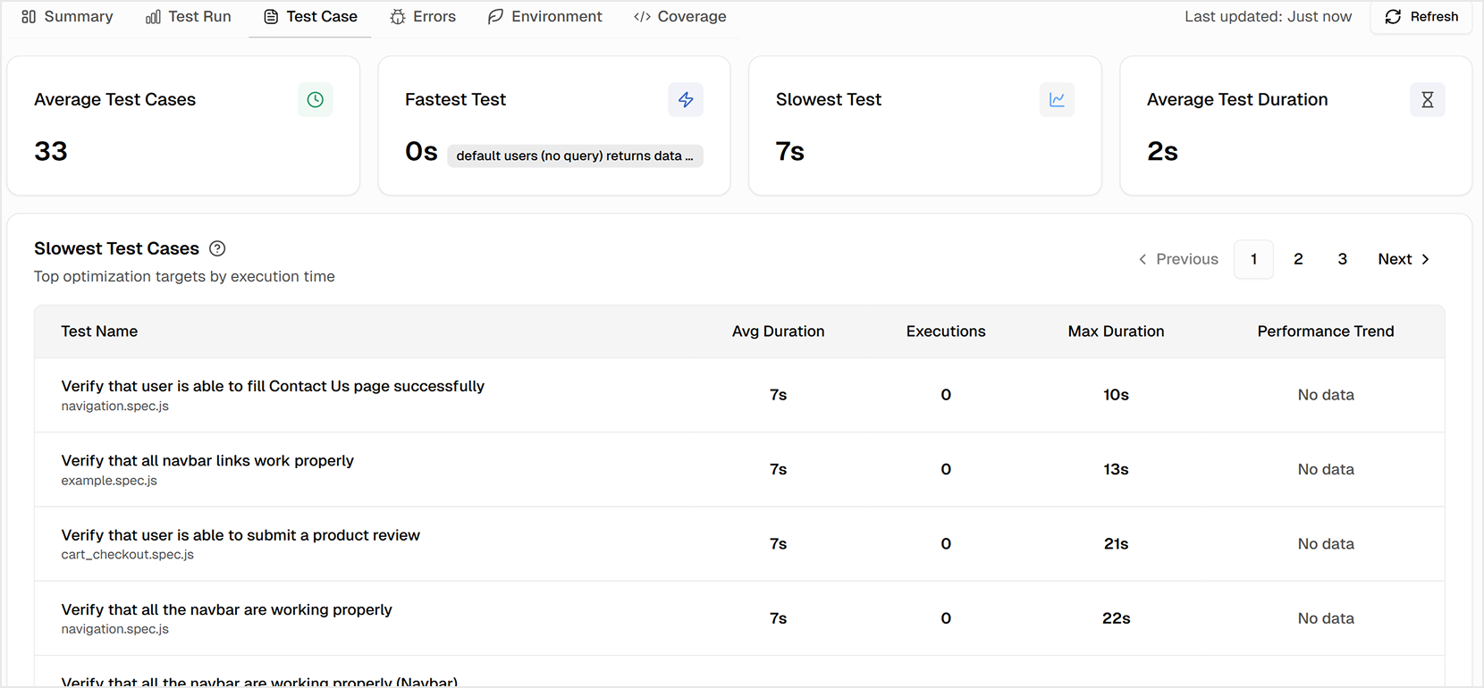Switch to the Coverage tab

pos(680,17)
